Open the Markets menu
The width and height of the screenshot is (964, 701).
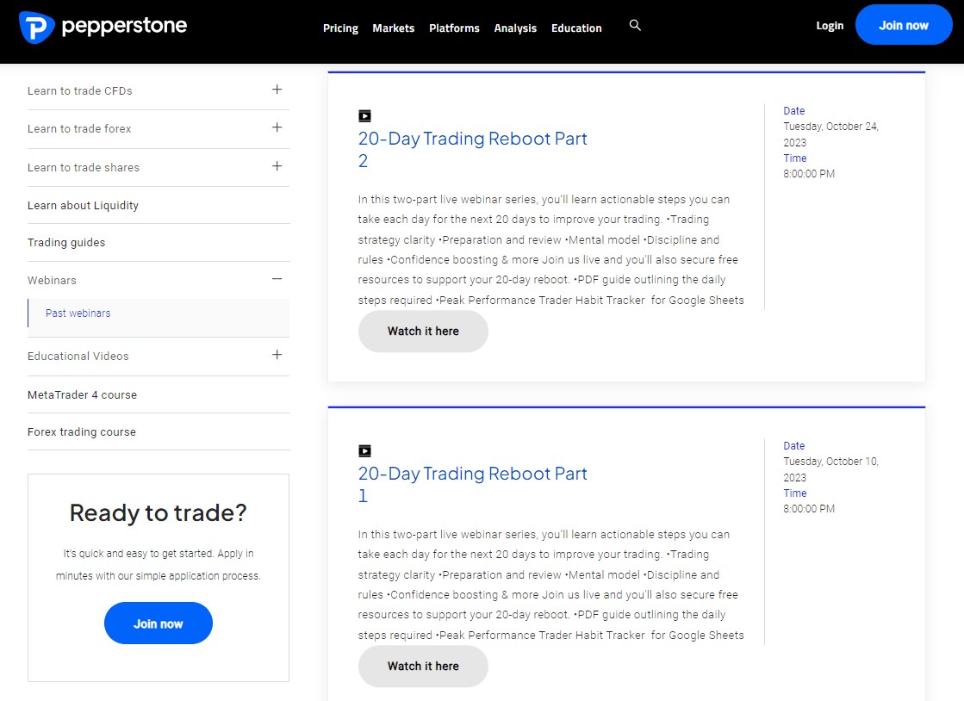pyautogui.click(x=394, y=28)
